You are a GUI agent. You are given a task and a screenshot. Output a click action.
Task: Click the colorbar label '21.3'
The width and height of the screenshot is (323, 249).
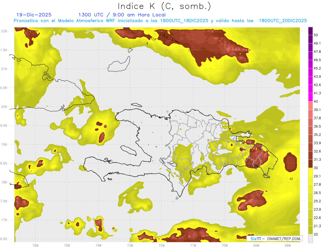tap(317, 226)
